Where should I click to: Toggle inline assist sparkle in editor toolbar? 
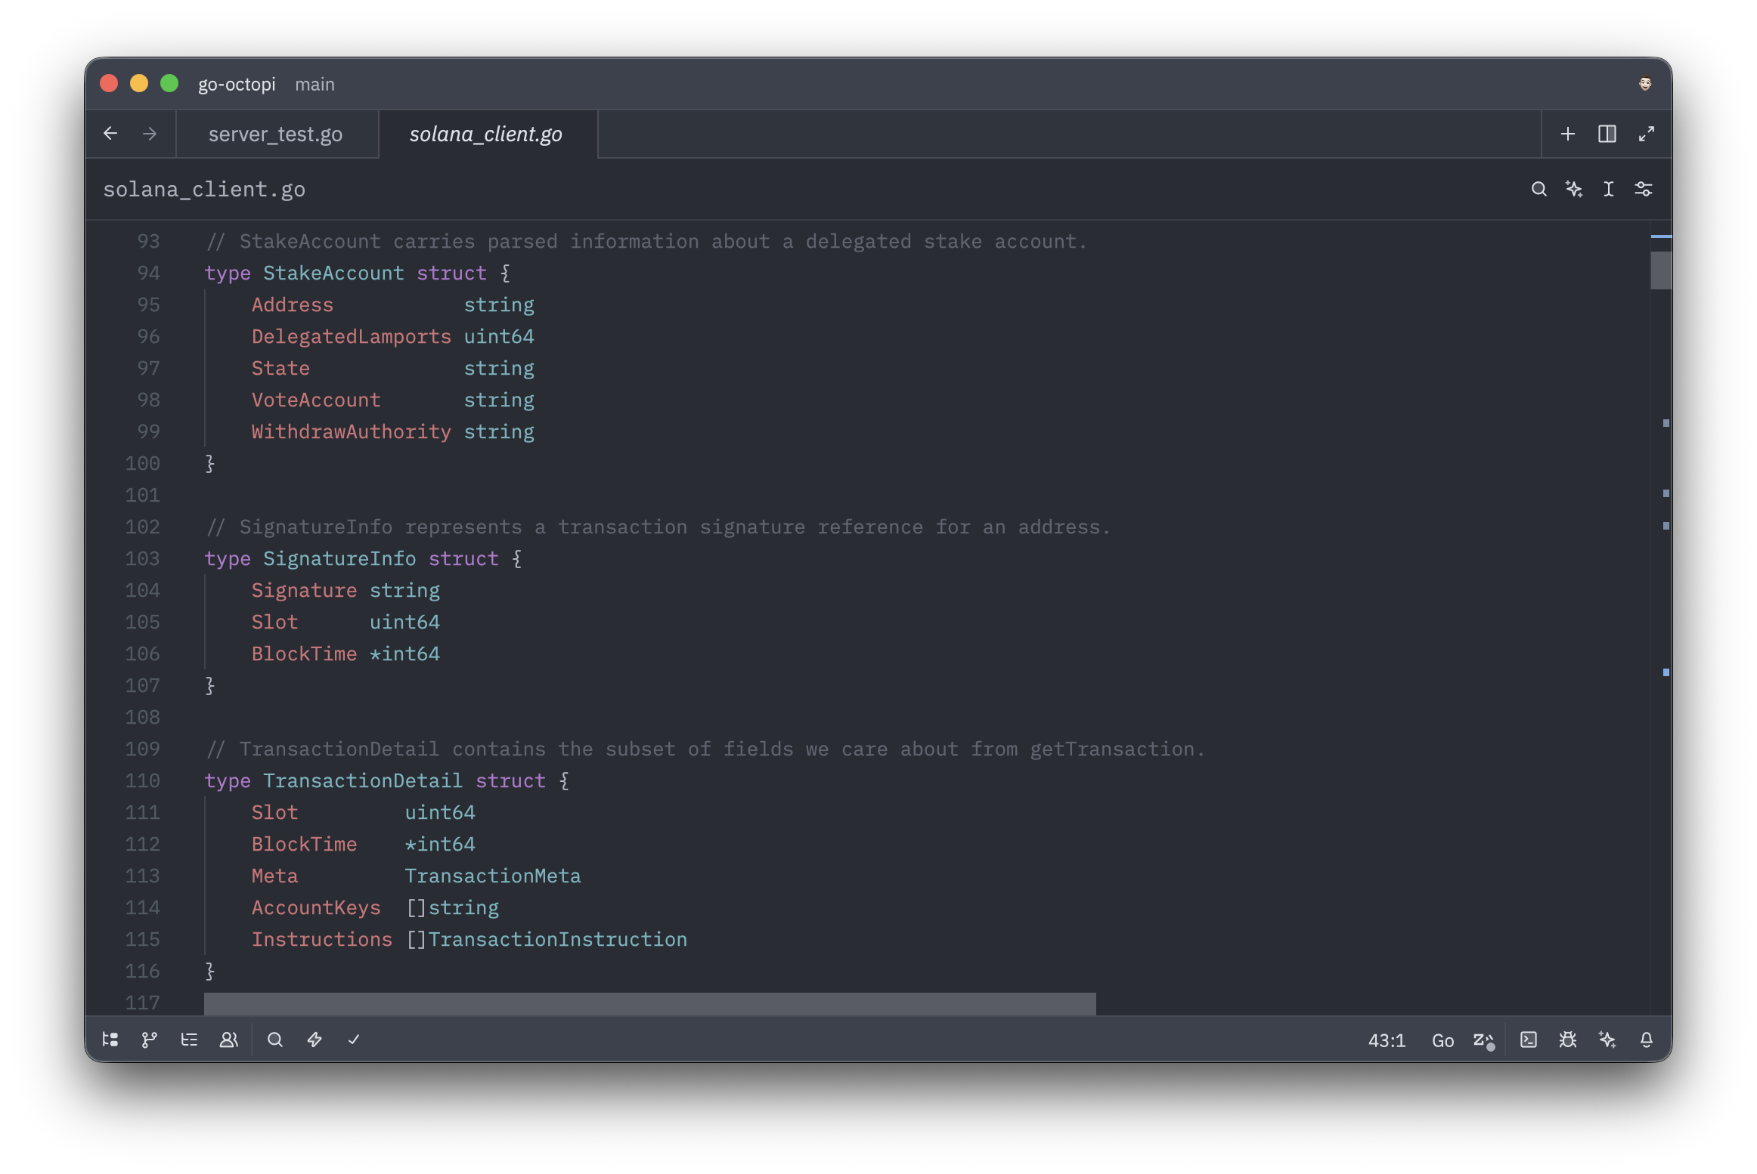[x=1574, y=189]
